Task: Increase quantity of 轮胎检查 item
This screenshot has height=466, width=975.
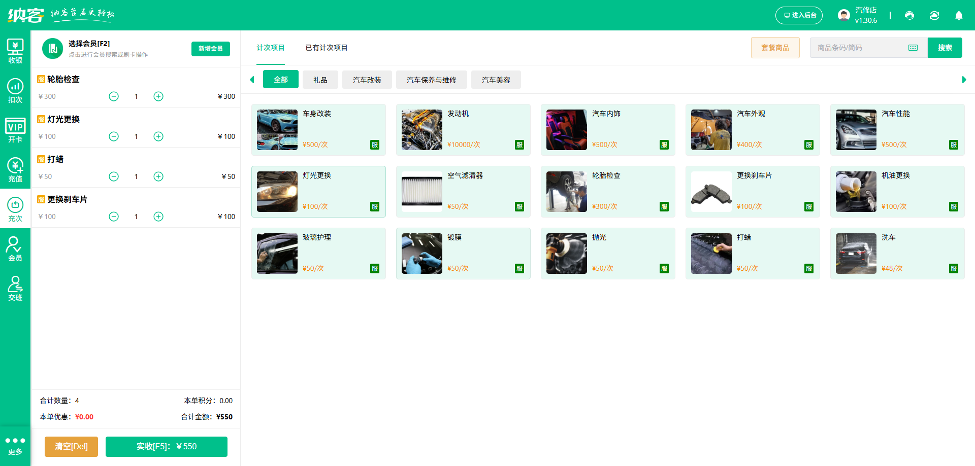Action: (158, 96)
